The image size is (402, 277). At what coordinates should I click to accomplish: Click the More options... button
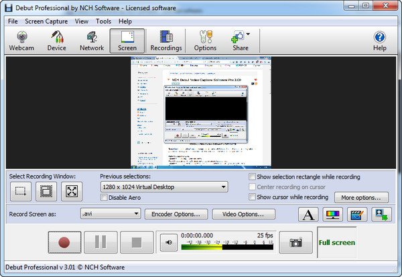pyautogui.click(x=361, y=198)
